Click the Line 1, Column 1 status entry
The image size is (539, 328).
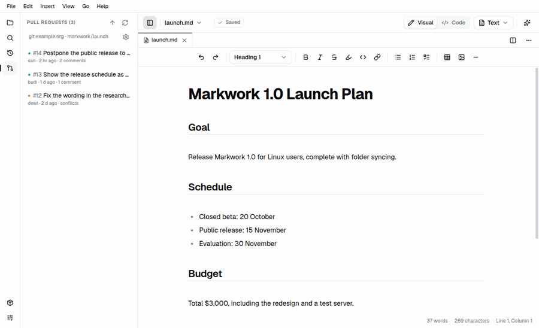(x=514, y=321)
